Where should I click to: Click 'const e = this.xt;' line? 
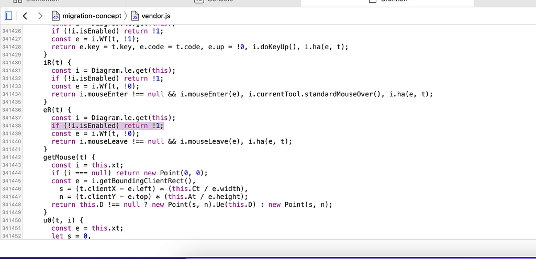87,228
